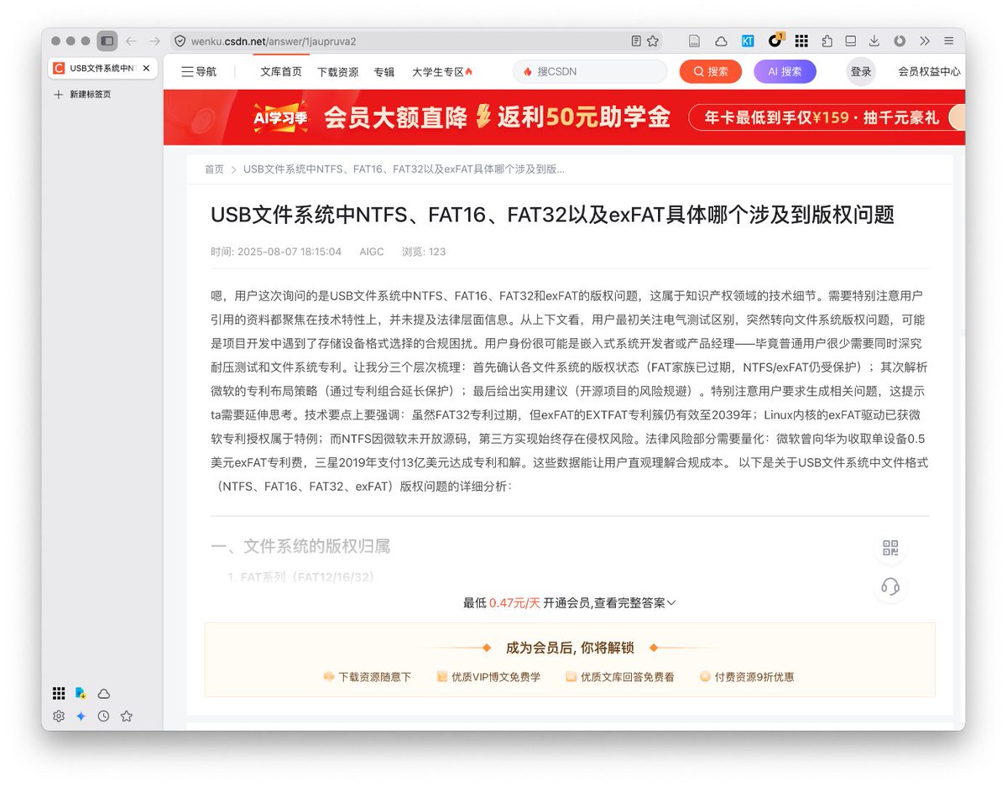
Task: Open the blue KT extension icon
Action: click(747, 41)
